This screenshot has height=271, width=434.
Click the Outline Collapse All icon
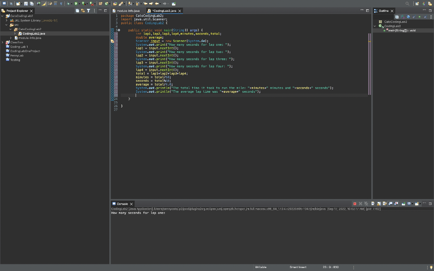[397, 17]
